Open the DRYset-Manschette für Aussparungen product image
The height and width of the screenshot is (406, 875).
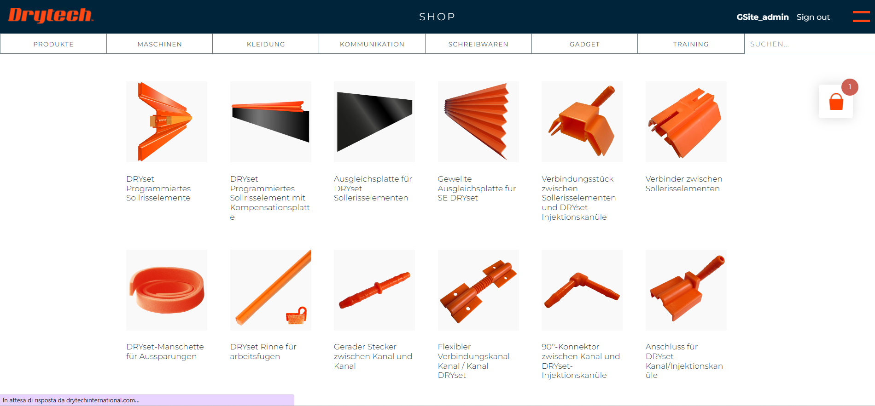(167, 290)
